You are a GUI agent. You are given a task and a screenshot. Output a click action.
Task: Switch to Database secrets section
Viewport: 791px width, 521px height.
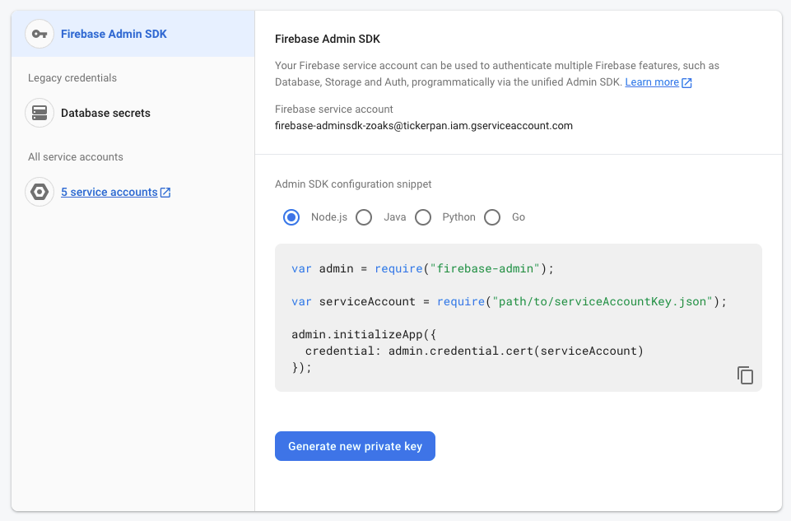click(x=105, y=113)
